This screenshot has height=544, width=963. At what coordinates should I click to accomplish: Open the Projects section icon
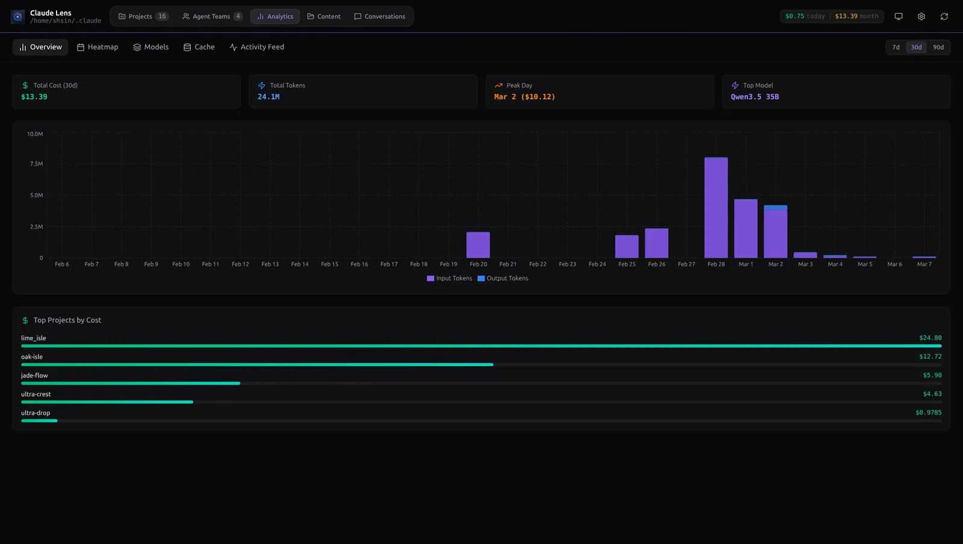pyautogui.click(x=121, y=16)
